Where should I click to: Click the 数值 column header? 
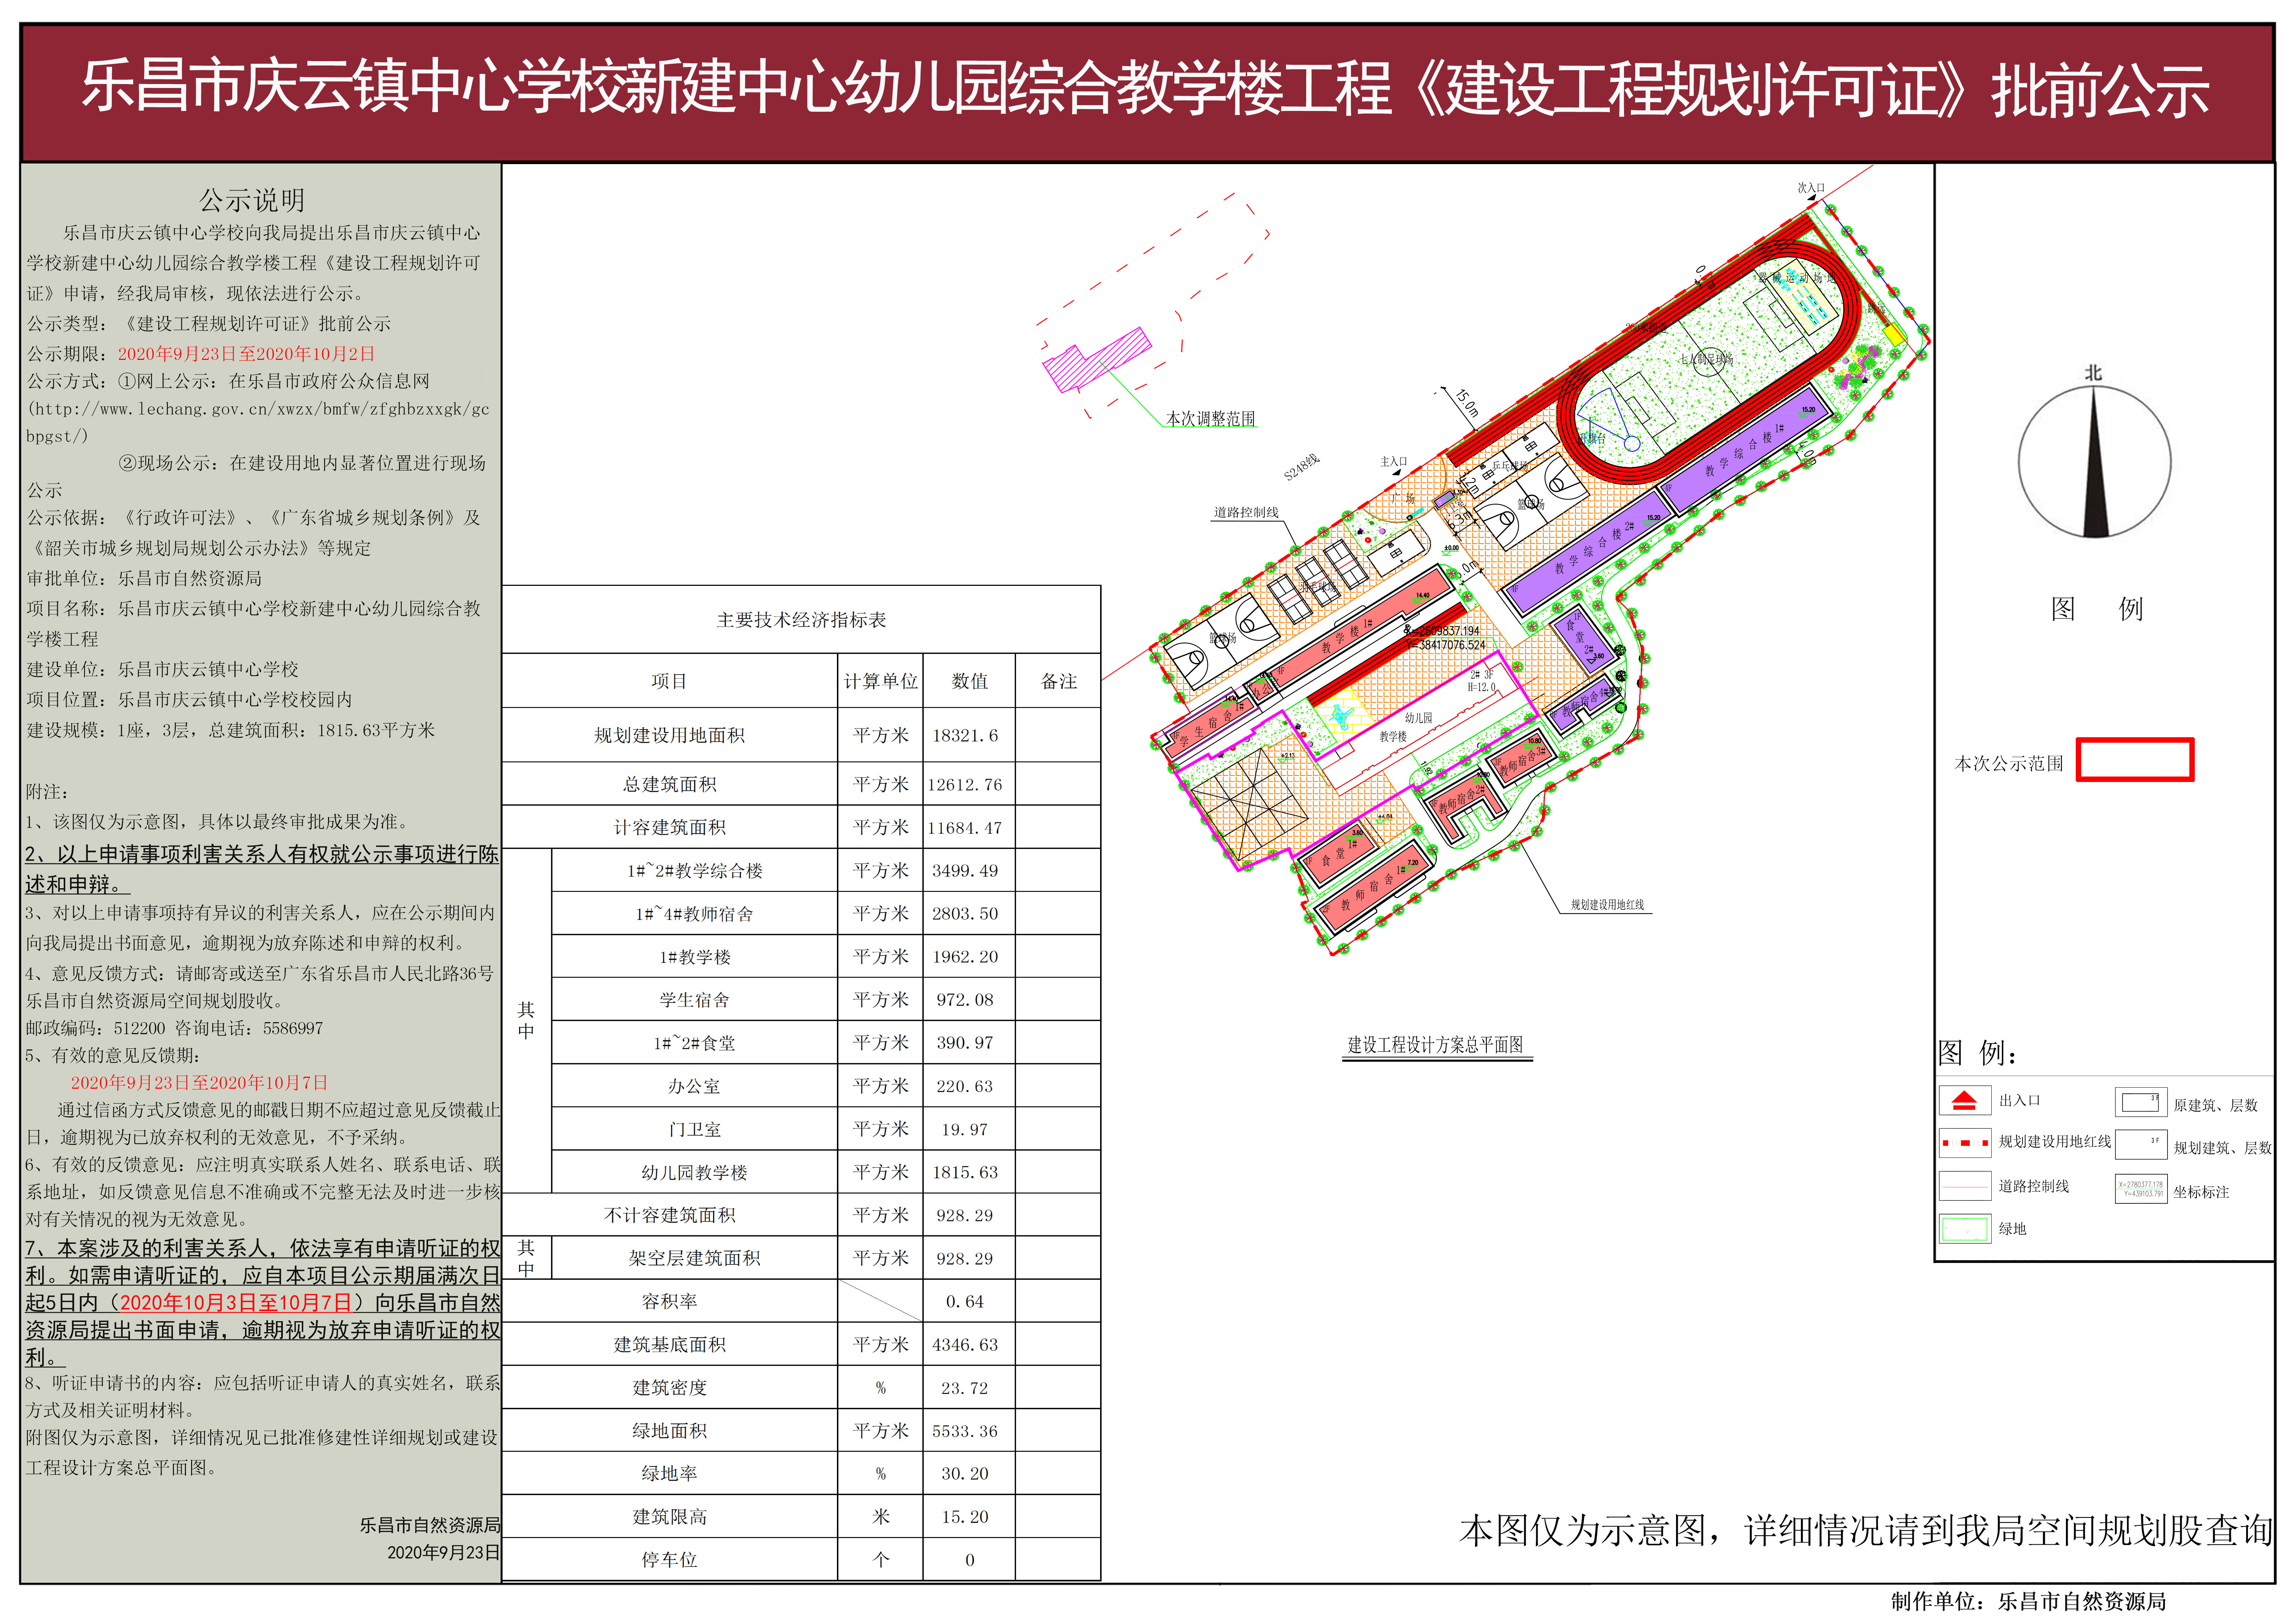click(969, 681)
